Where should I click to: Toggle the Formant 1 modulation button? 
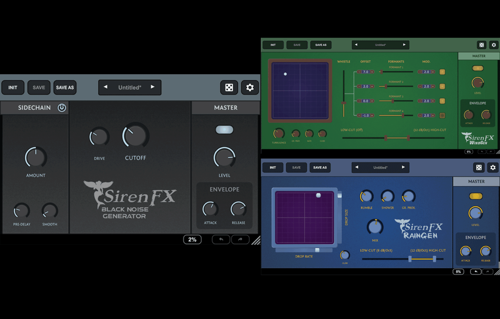pyautogui.click(x=442, y=72)
